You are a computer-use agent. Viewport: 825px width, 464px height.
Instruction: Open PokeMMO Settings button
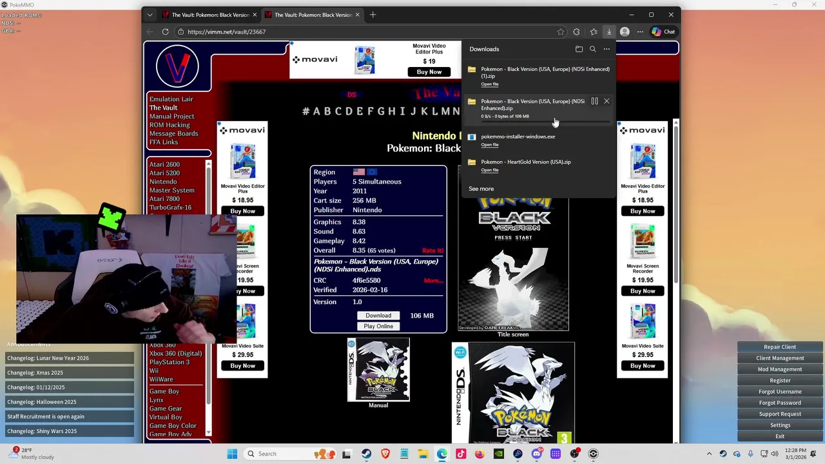tap(780, 425)
